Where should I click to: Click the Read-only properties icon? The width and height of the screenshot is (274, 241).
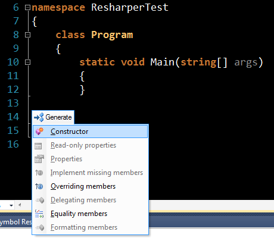coord(38,146)
